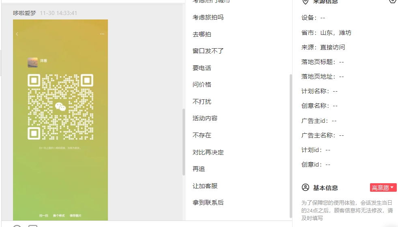
Task: Select quick reply 拿到联系后
Action: tap(208, 202)
